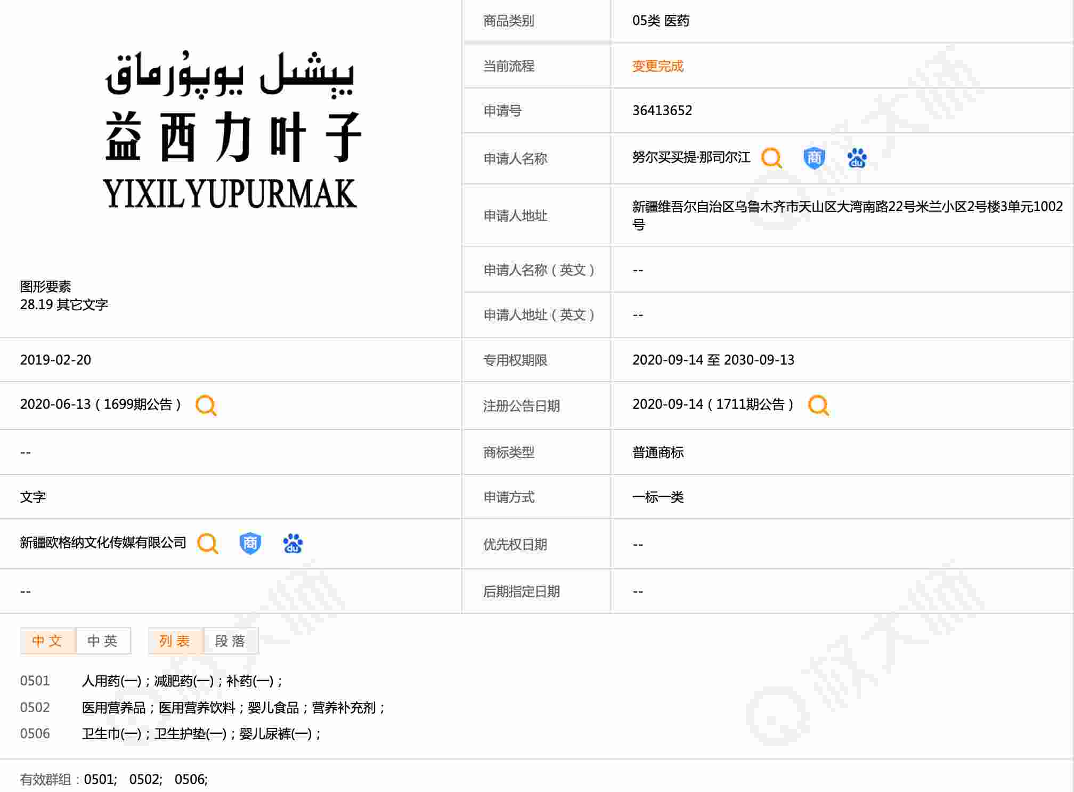This screenshot has width=1074, height=792.
Task: Click application number 36413652
Action: coord(662,110)
